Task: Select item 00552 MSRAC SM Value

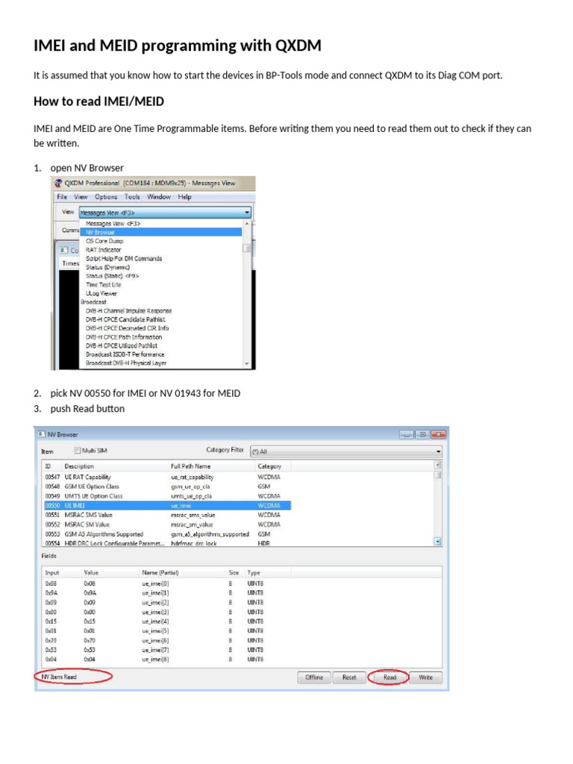Action: 167,525
